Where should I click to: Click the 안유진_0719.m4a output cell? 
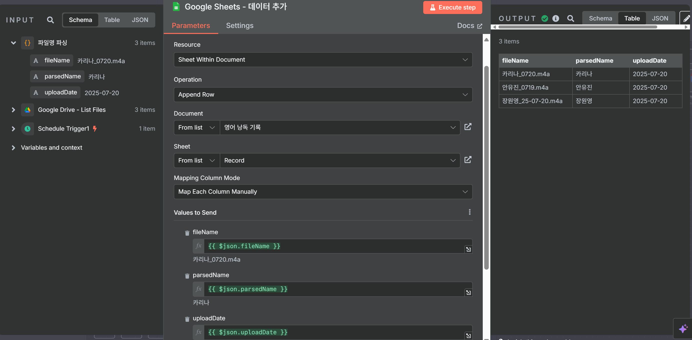click(535, 87)
